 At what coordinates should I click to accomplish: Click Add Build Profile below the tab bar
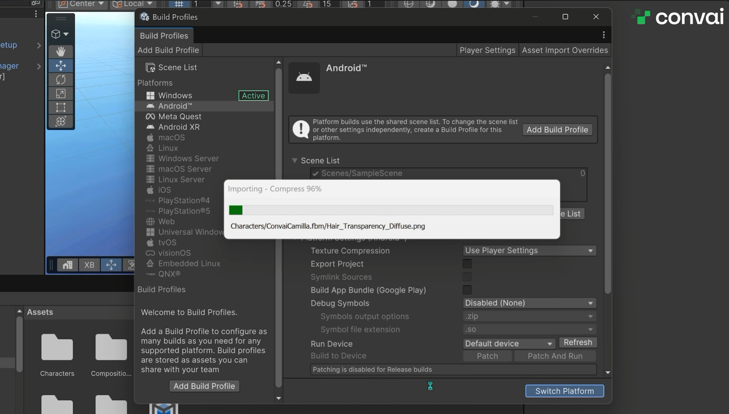(168, 50)
